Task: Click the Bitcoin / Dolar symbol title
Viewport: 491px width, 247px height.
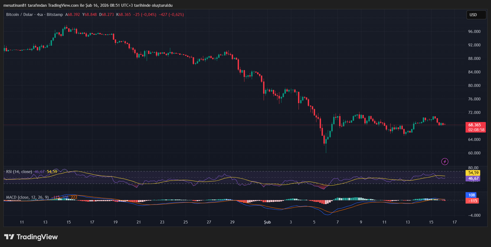Action: coord(19,15)
